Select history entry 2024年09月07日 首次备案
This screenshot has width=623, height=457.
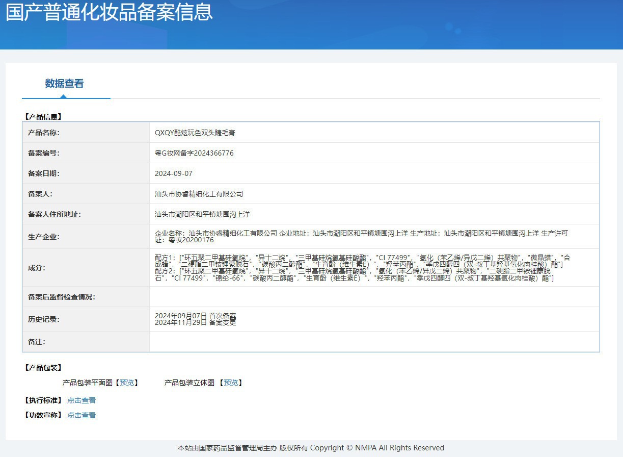[x=196, y=316]
